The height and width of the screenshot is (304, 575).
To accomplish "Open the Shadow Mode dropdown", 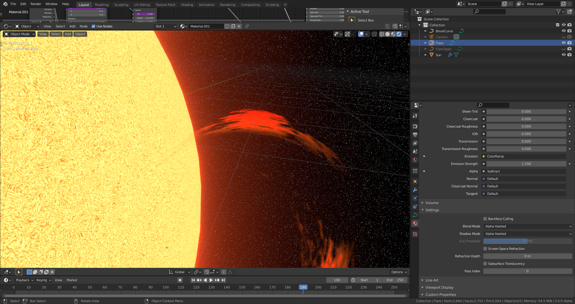I will 528,234.
